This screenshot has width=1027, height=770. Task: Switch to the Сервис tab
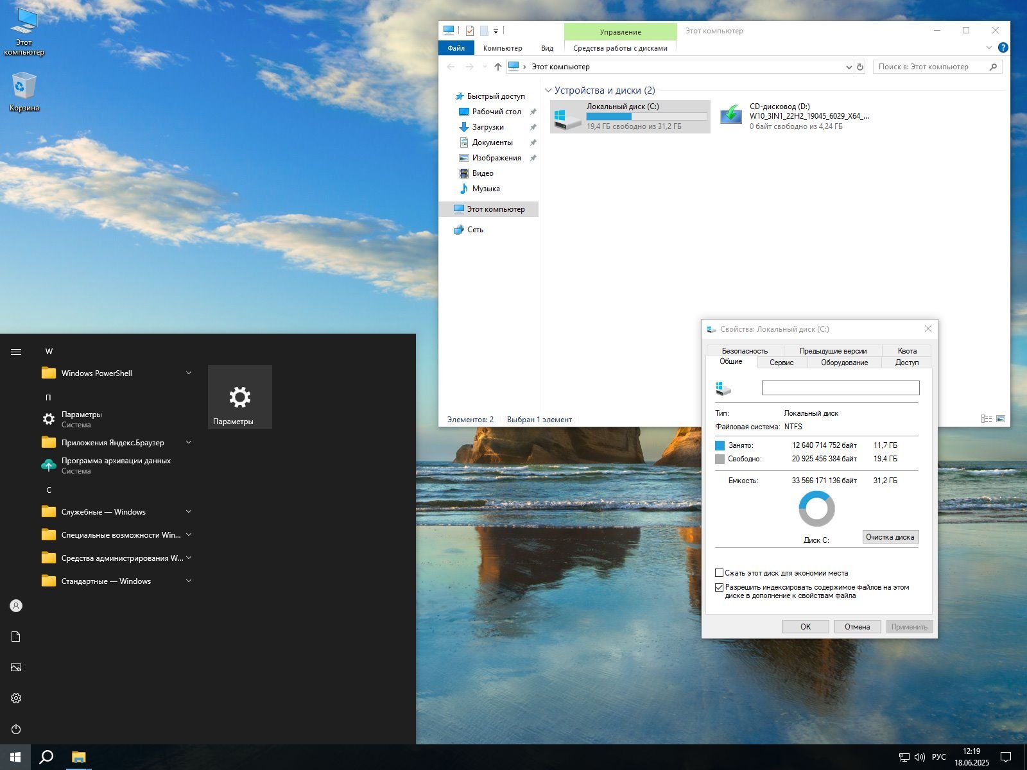(x=781, y=363)
